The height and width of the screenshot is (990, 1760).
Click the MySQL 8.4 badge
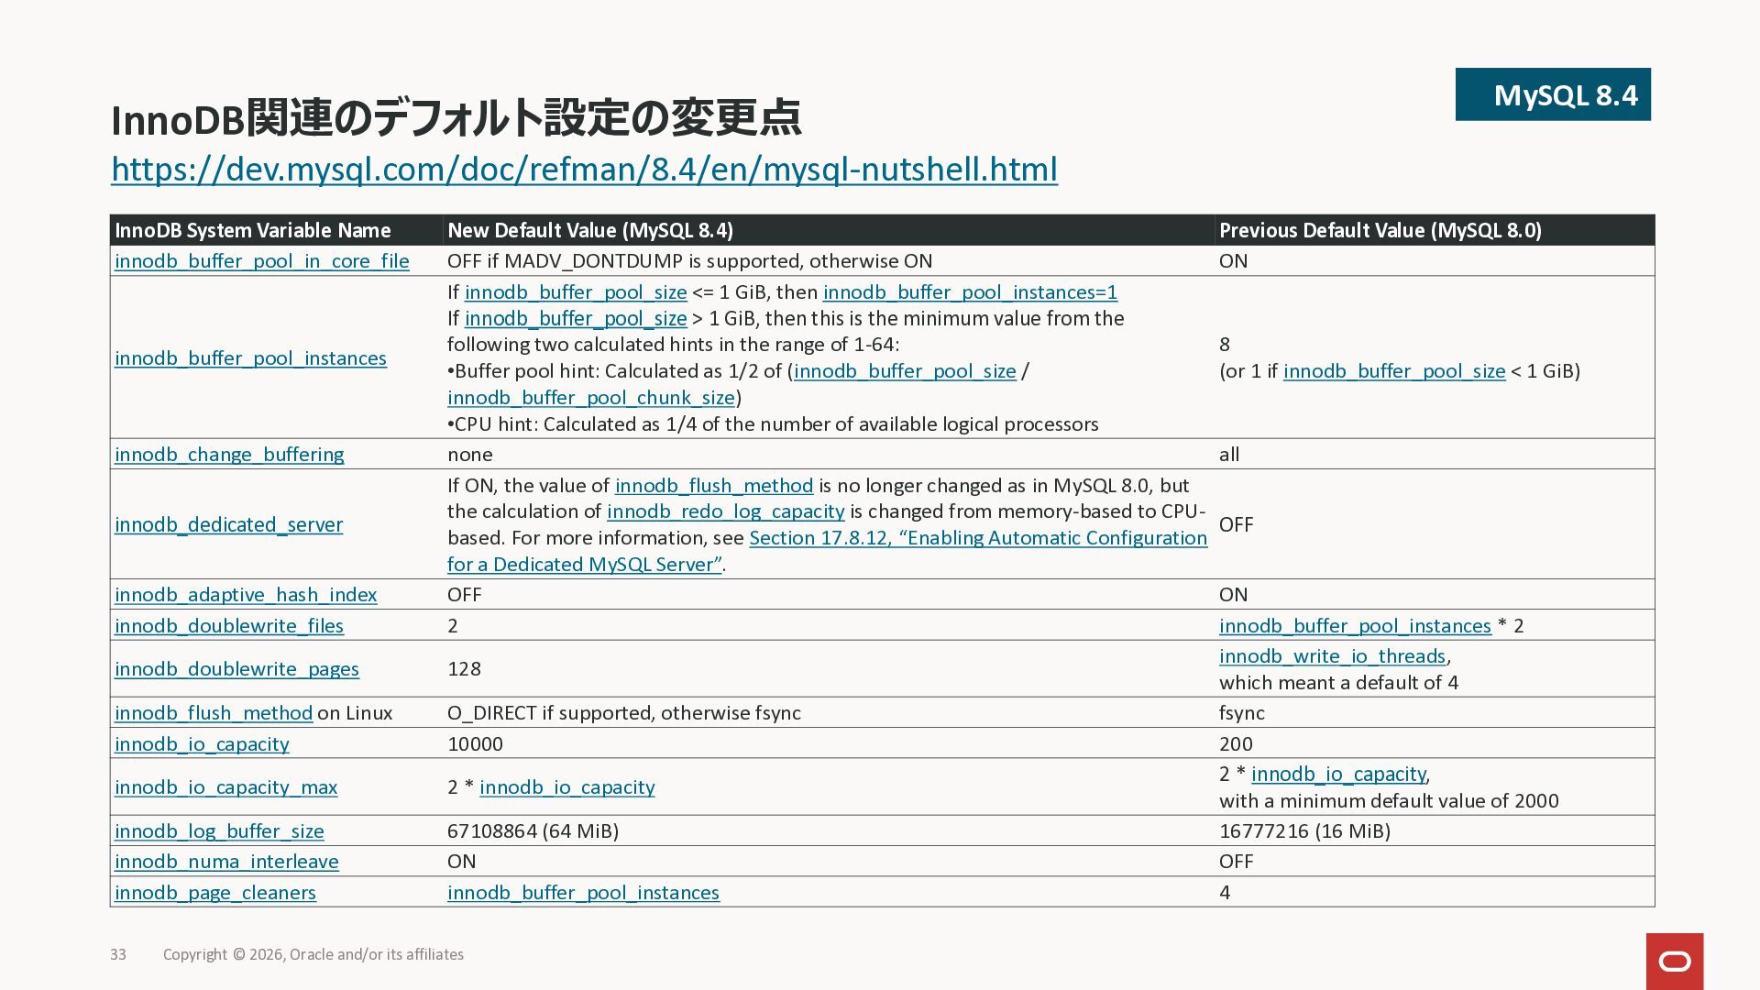[1552, 94]
